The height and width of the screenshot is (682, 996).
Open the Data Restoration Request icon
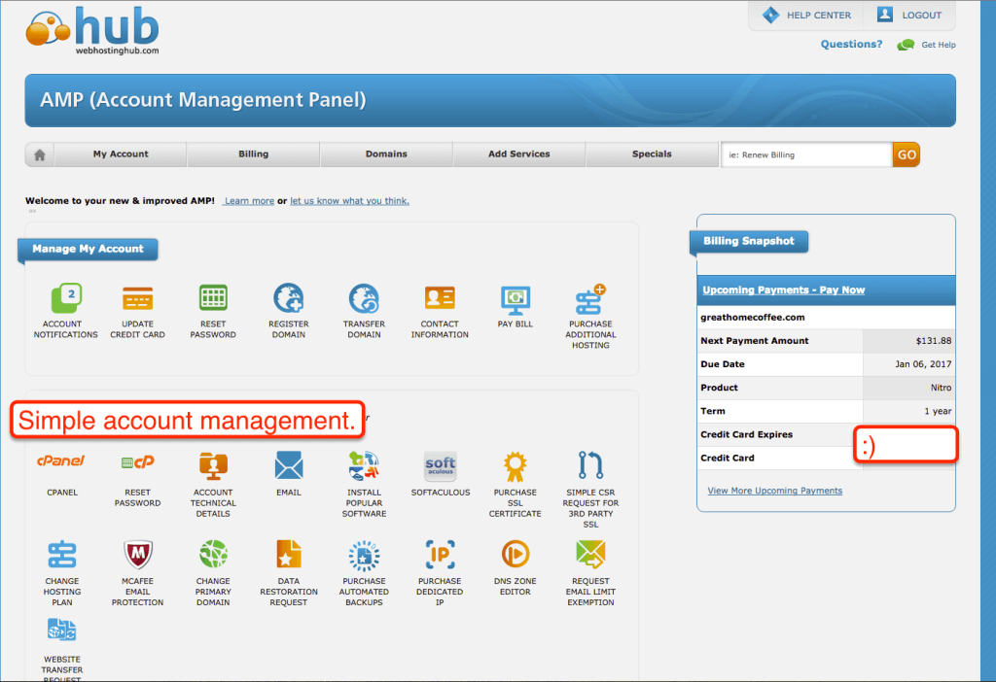[x=288, y=554]
